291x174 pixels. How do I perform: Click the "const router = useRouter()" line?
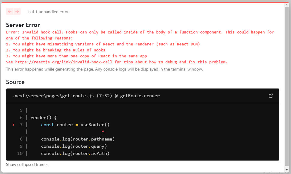75,125
